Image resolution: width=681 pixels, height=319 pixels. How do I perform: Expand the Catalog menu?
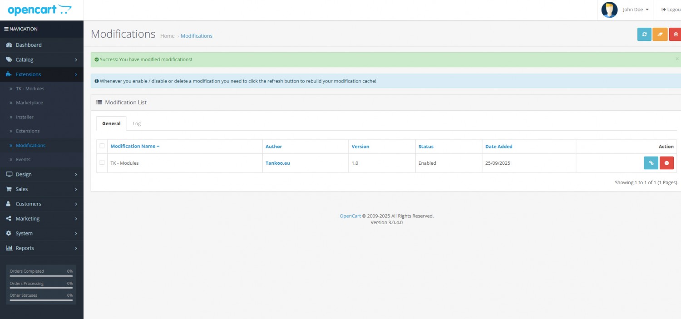(x=41, y=59)
